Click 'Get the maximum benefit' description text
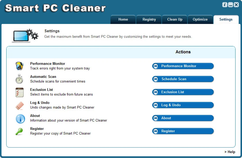 (x=118, y=37)
